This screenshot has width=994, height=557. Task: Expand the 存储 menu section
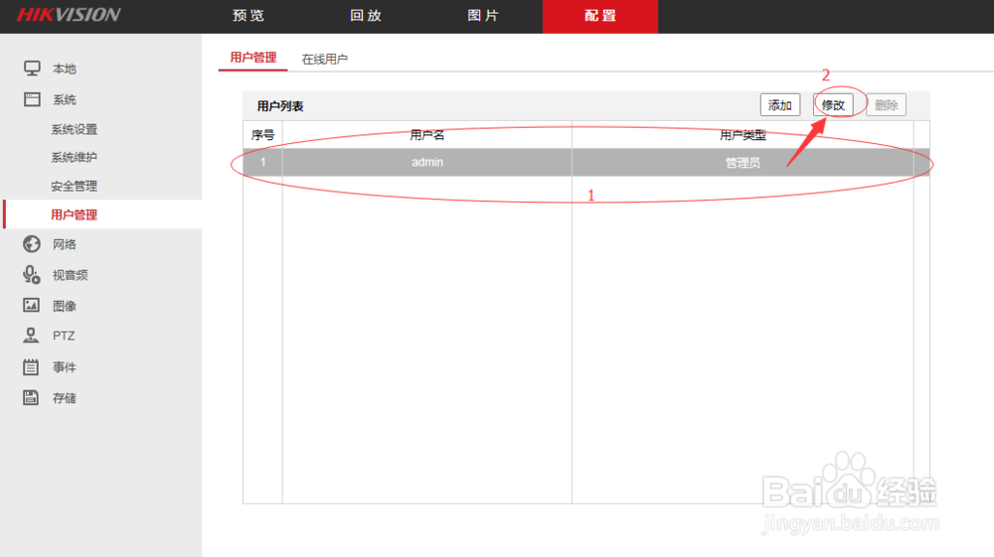pyautogui.click(x=65, y=398)
